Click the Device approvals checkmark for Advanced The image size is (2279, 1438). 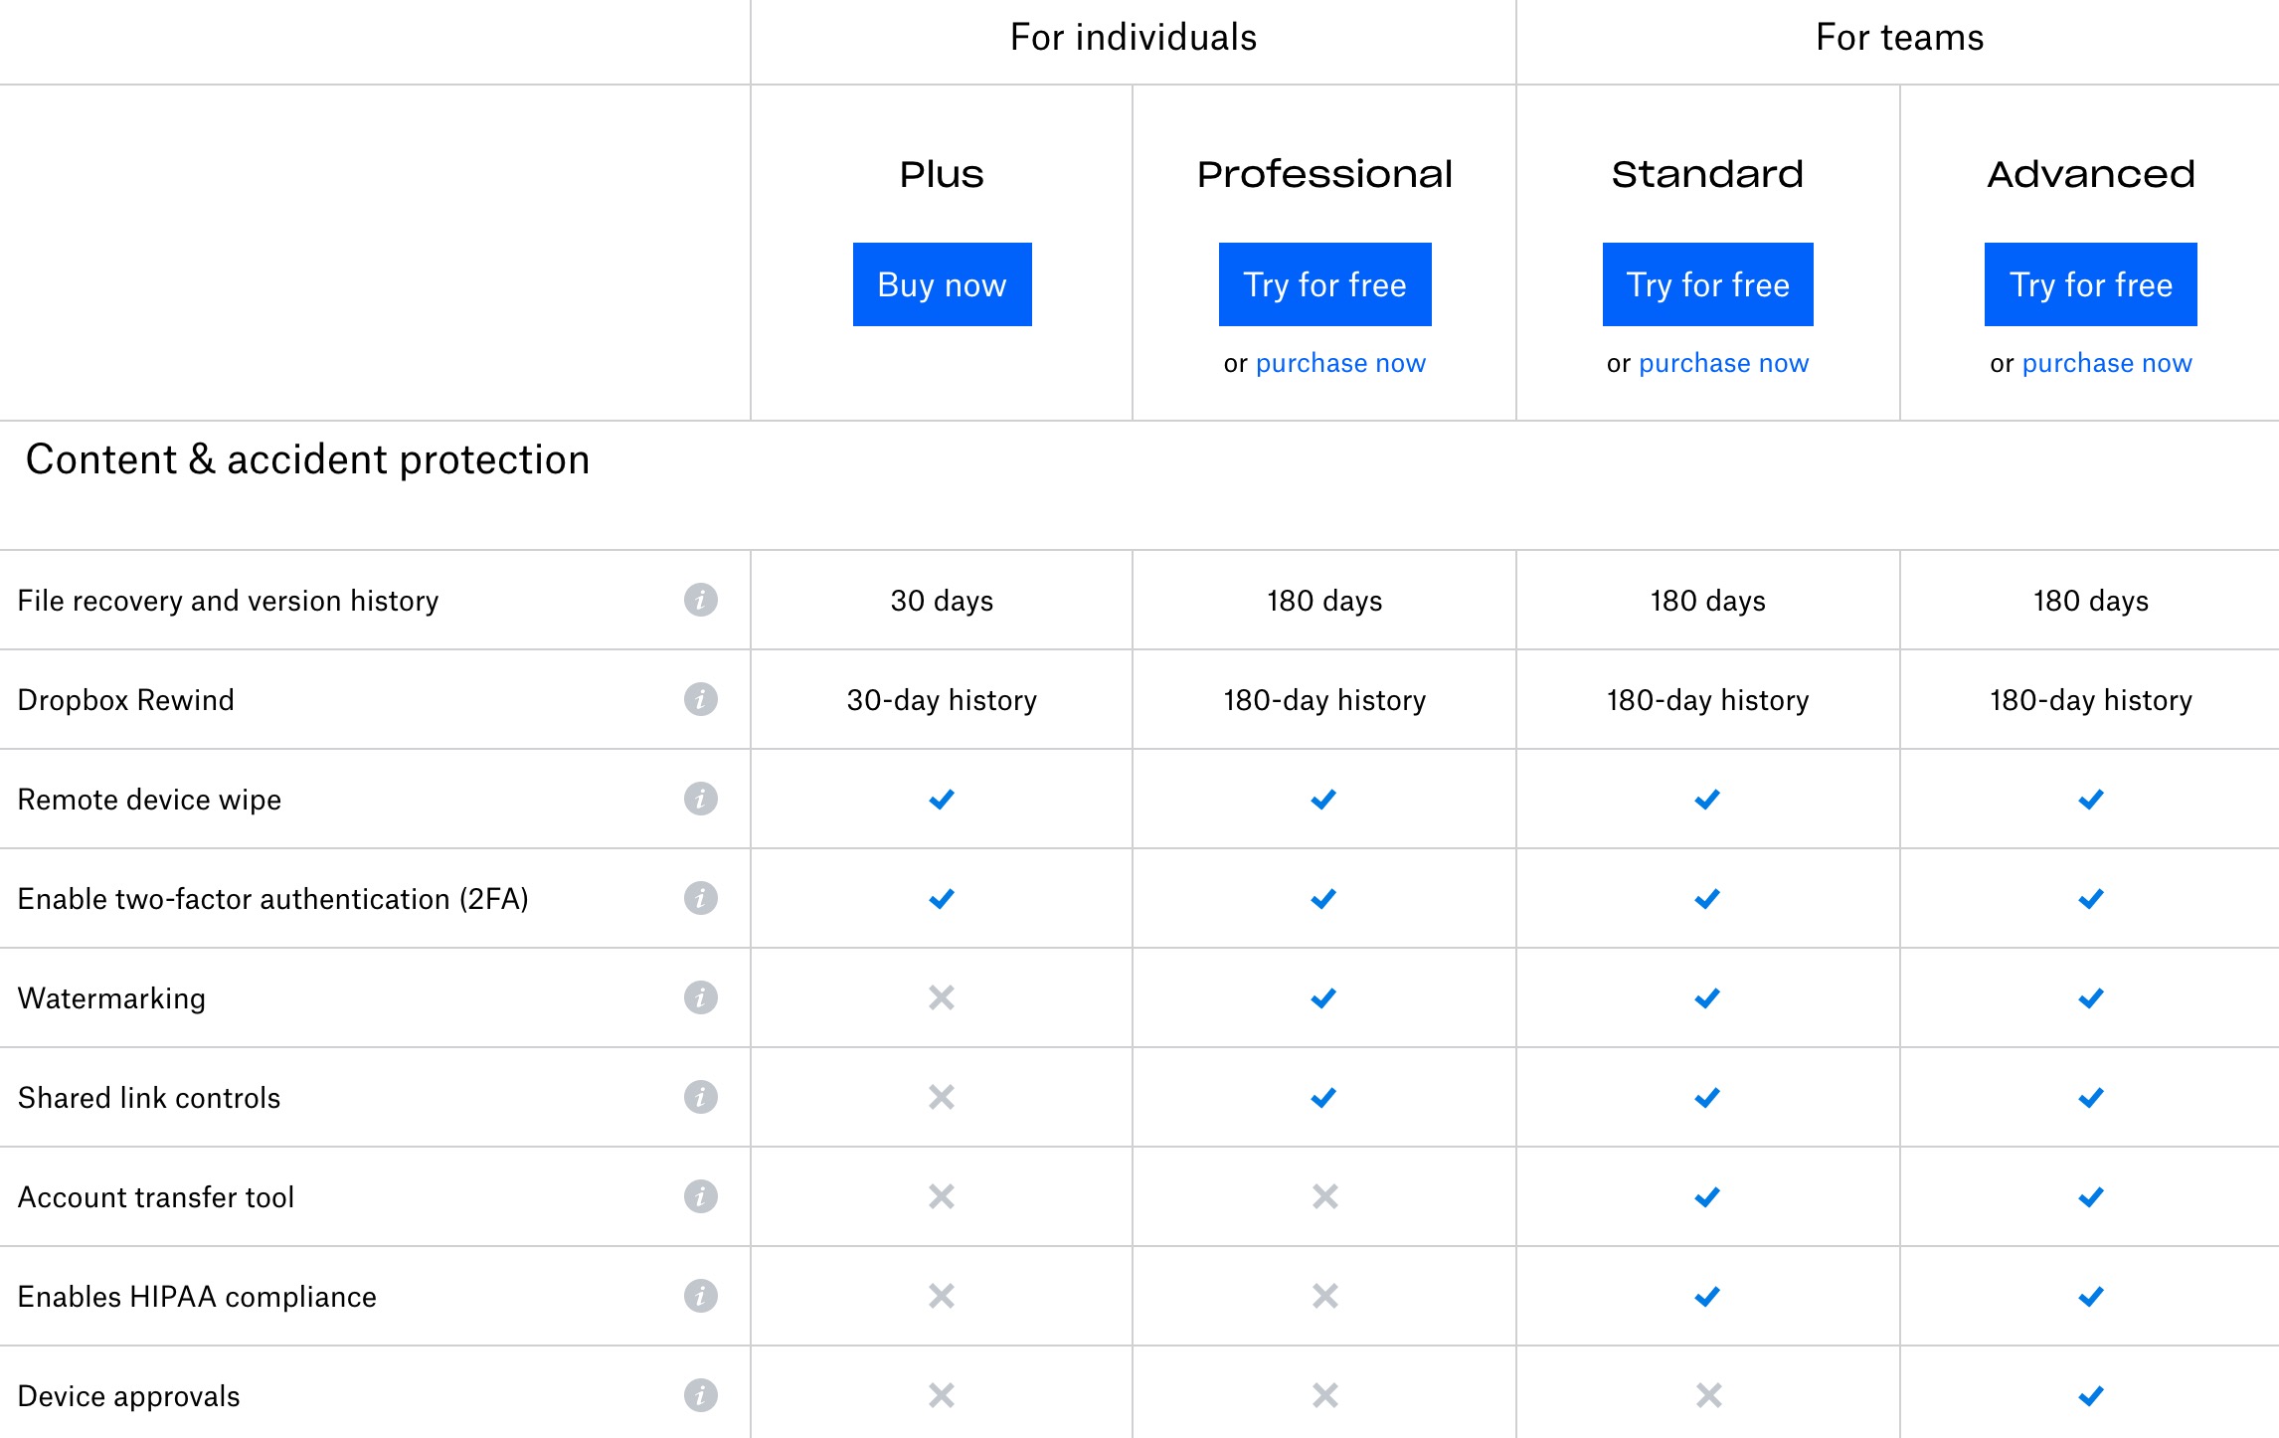(x=2090, y=1395)
